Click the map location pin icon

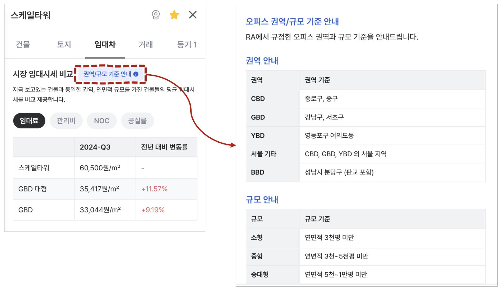tap(156, 15)
